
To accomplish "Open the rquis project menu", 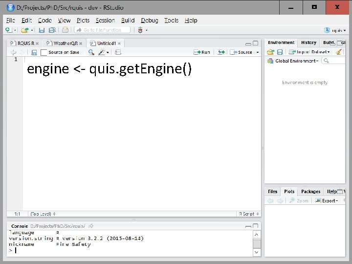I will coord(335,30).
